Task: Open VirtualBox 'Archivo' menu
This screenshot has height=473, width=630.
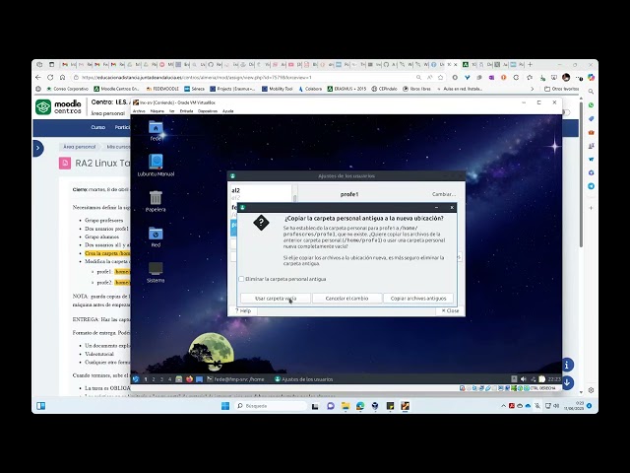Action: tap(139, 111)
